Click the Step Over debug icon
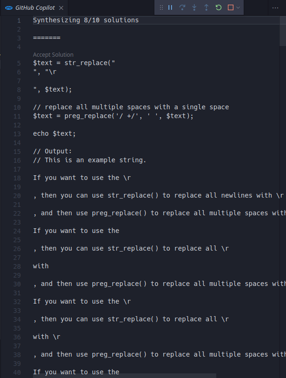 tap(183, 7)
